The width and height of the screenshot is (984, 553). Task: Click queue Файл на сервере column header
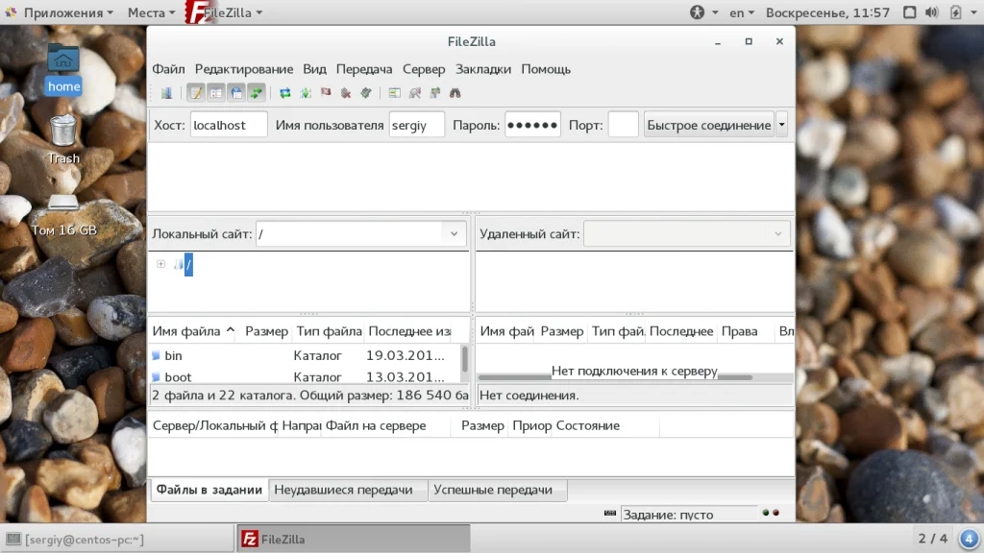click(386, 425)
